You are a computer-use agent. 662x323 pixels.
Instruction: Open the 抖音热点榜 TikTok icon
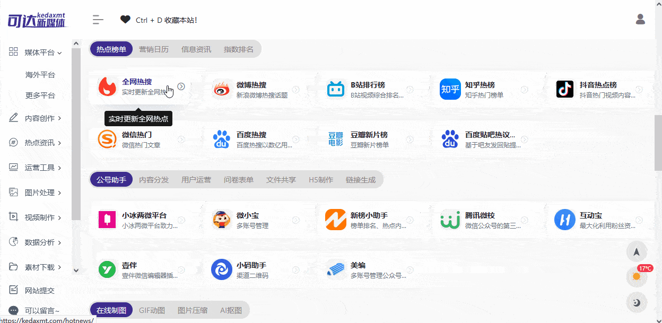pyautogui.click(x=565, y=89)
